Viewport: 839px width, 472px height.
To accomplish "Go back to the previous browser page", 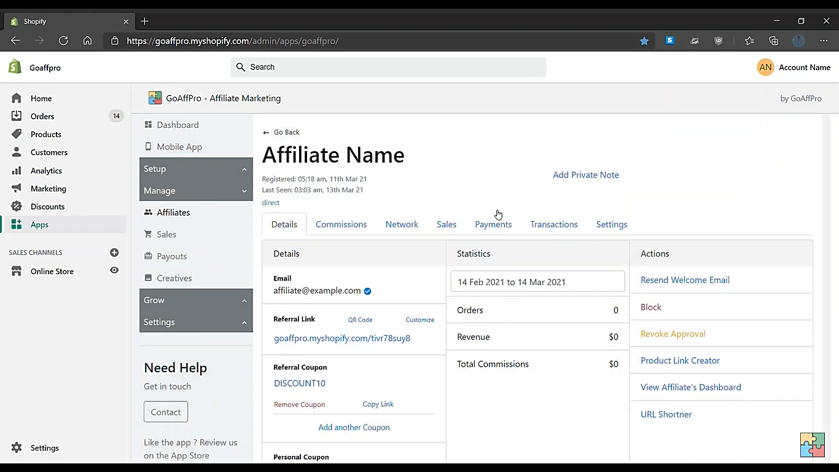I will (15, 41).
